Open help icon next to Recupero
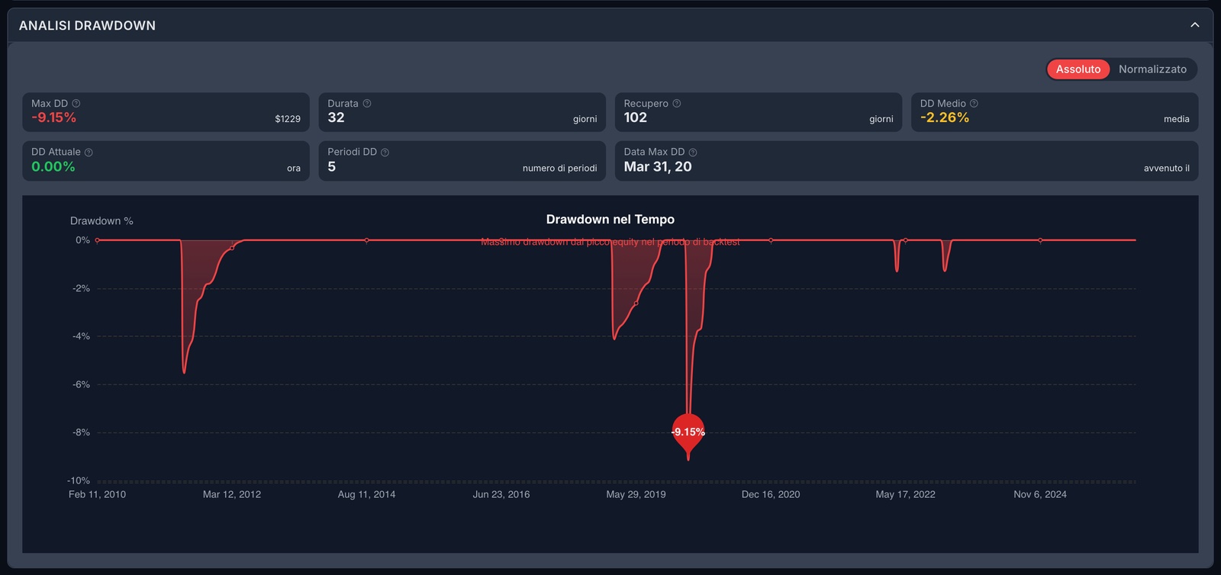The height and width of the screenshot is (575, 1221). pos(677,104)
